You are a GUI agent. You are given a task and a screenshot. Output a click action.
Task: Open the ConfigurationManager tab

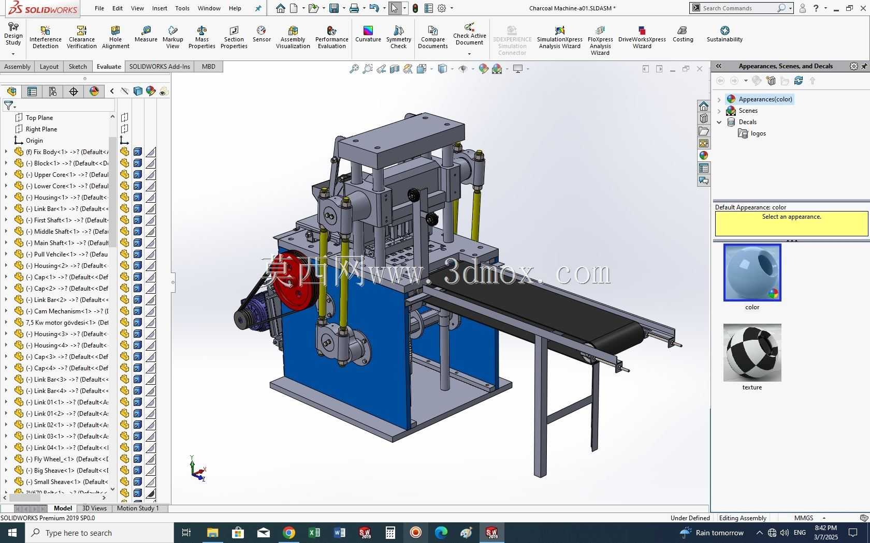(53, 92)
